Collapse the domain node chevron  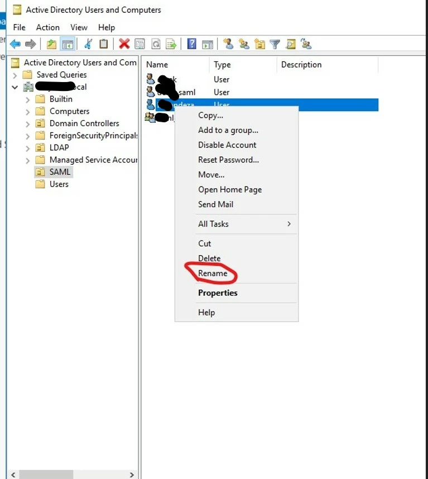15,87
